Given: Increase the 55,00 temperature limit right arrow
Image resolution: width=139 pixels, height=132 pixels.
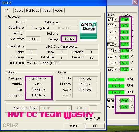Looking at the screenshot, I should click(119, 107).
